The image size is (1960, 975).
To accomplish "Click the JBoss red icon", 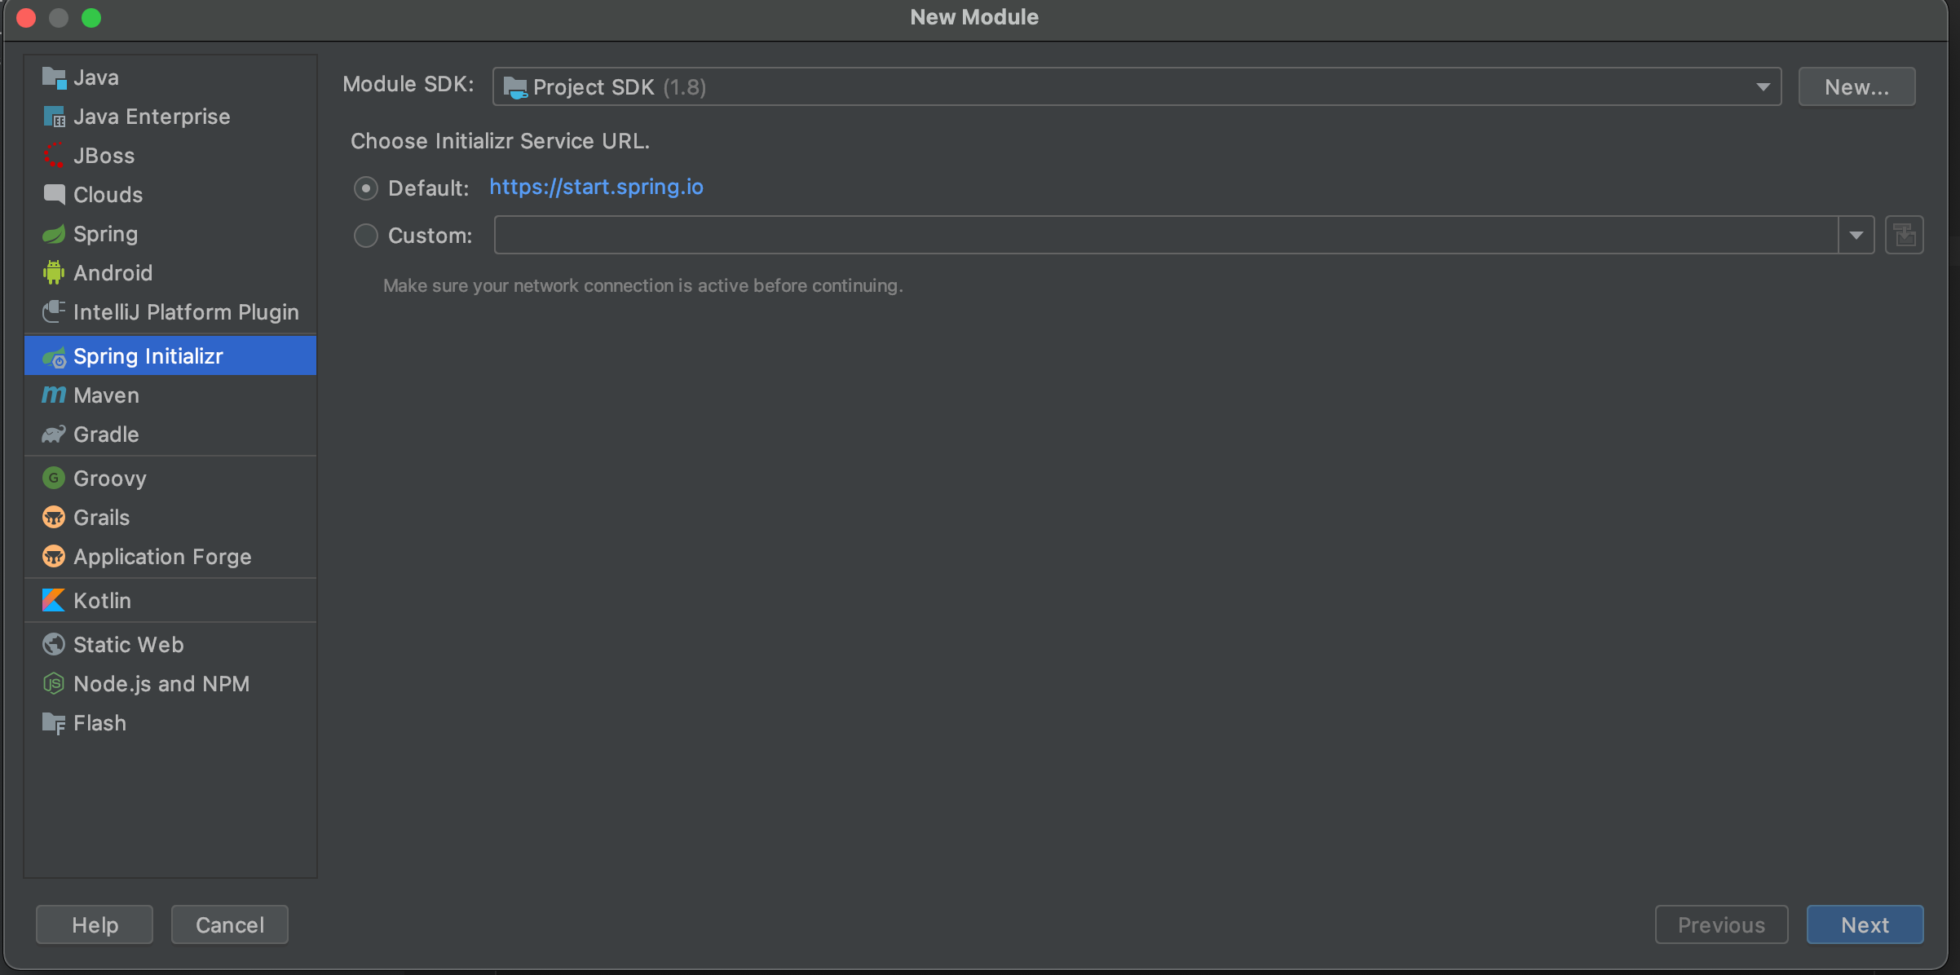I will (x=54, y=156).
